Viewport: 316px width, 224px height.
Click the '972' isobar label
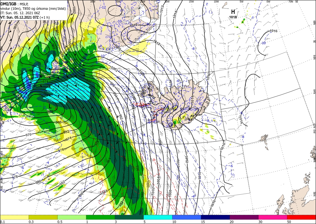[x=66, y=132]
